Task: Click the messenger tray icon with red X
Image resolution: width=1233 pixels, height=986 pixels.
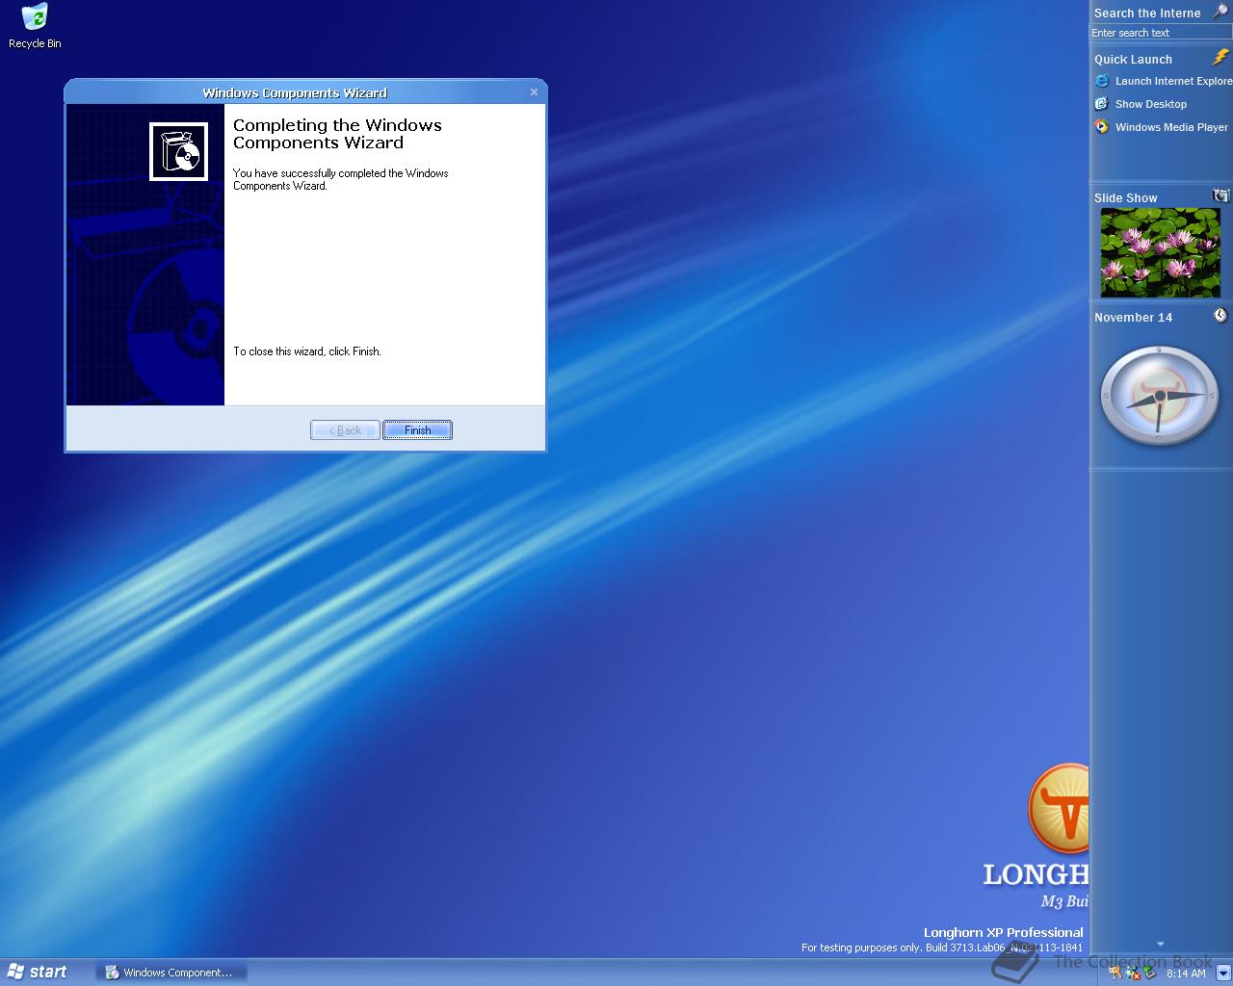Action: [1133, 973]
